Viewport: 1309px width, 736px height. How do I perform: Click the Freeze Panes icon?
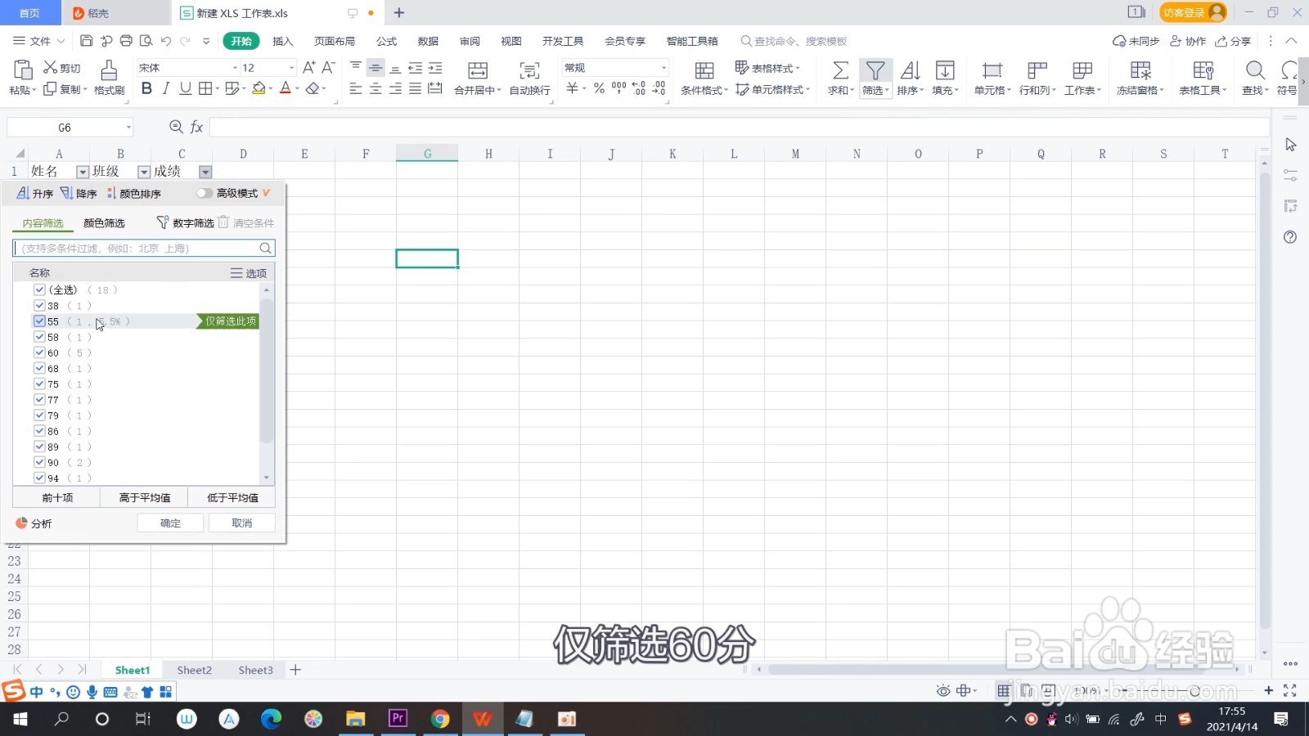point(1140,70)
